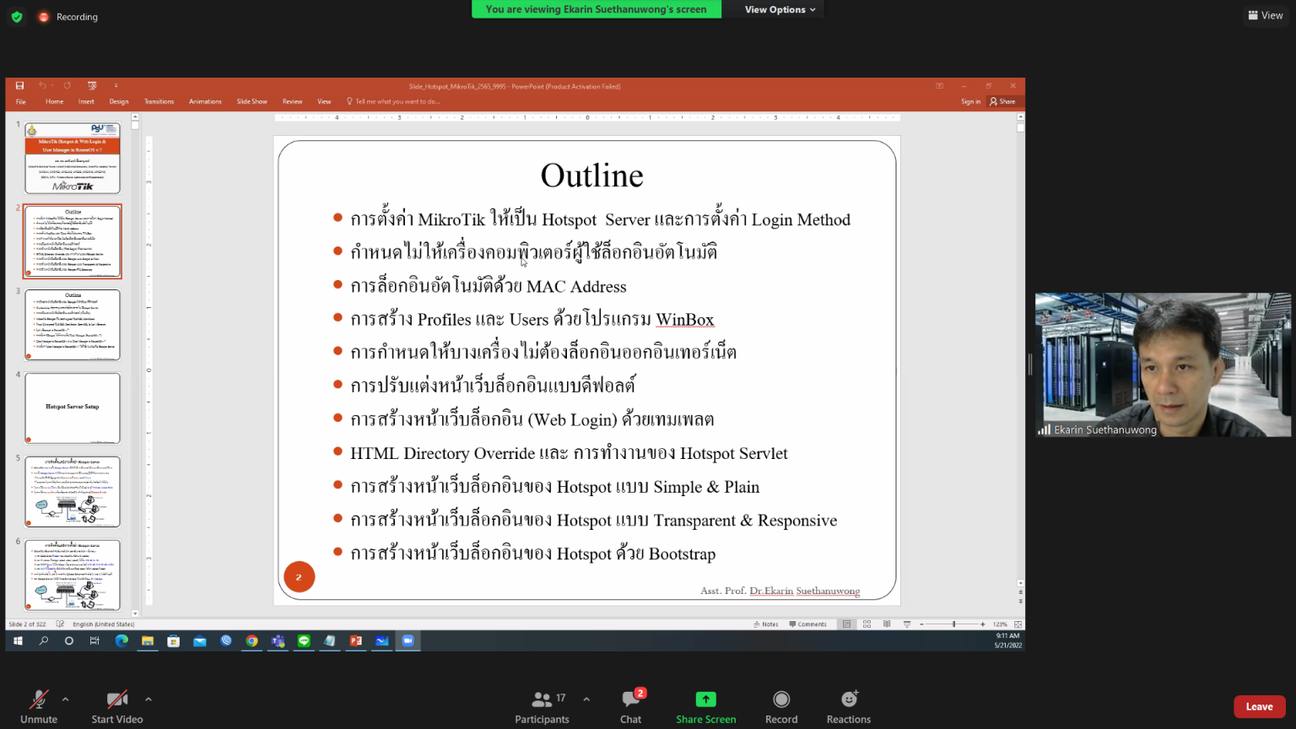Start Video camera toggle
Image resolution: width=1296 pixels, height=729 pixels.
coord(116,699)
